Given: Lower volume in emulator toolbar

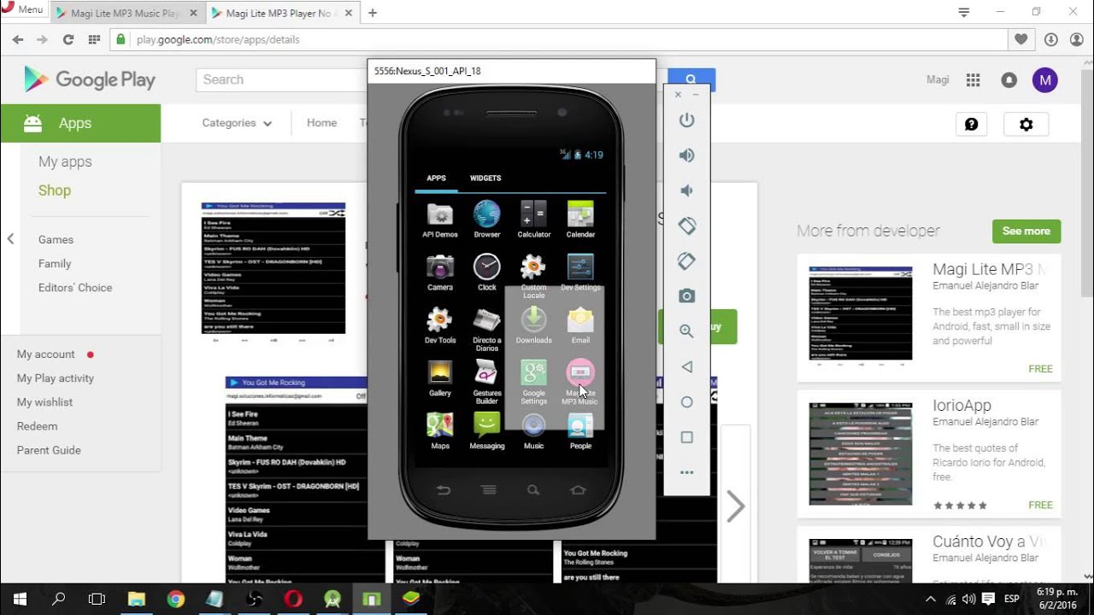Looking at the screenshot, I should (x=686, y=190).
